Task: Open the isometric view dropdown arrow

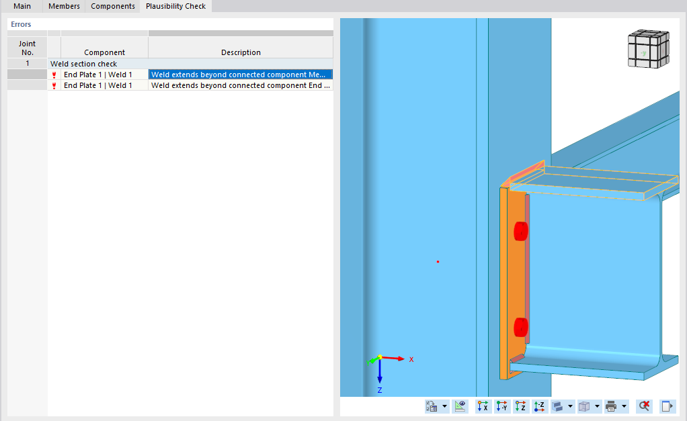Action: pyautogui.click(x=596, y=406)
